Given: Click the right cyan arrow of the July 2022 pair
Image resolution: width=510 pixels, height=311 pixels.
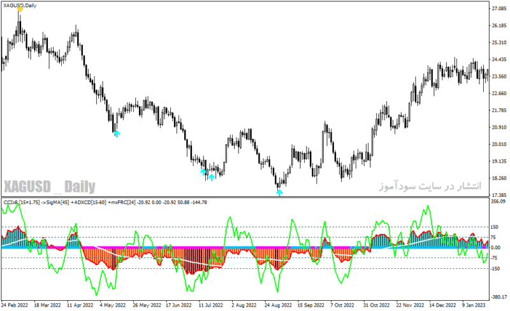Looking at the screenshot, I should [x=212, y=177].
